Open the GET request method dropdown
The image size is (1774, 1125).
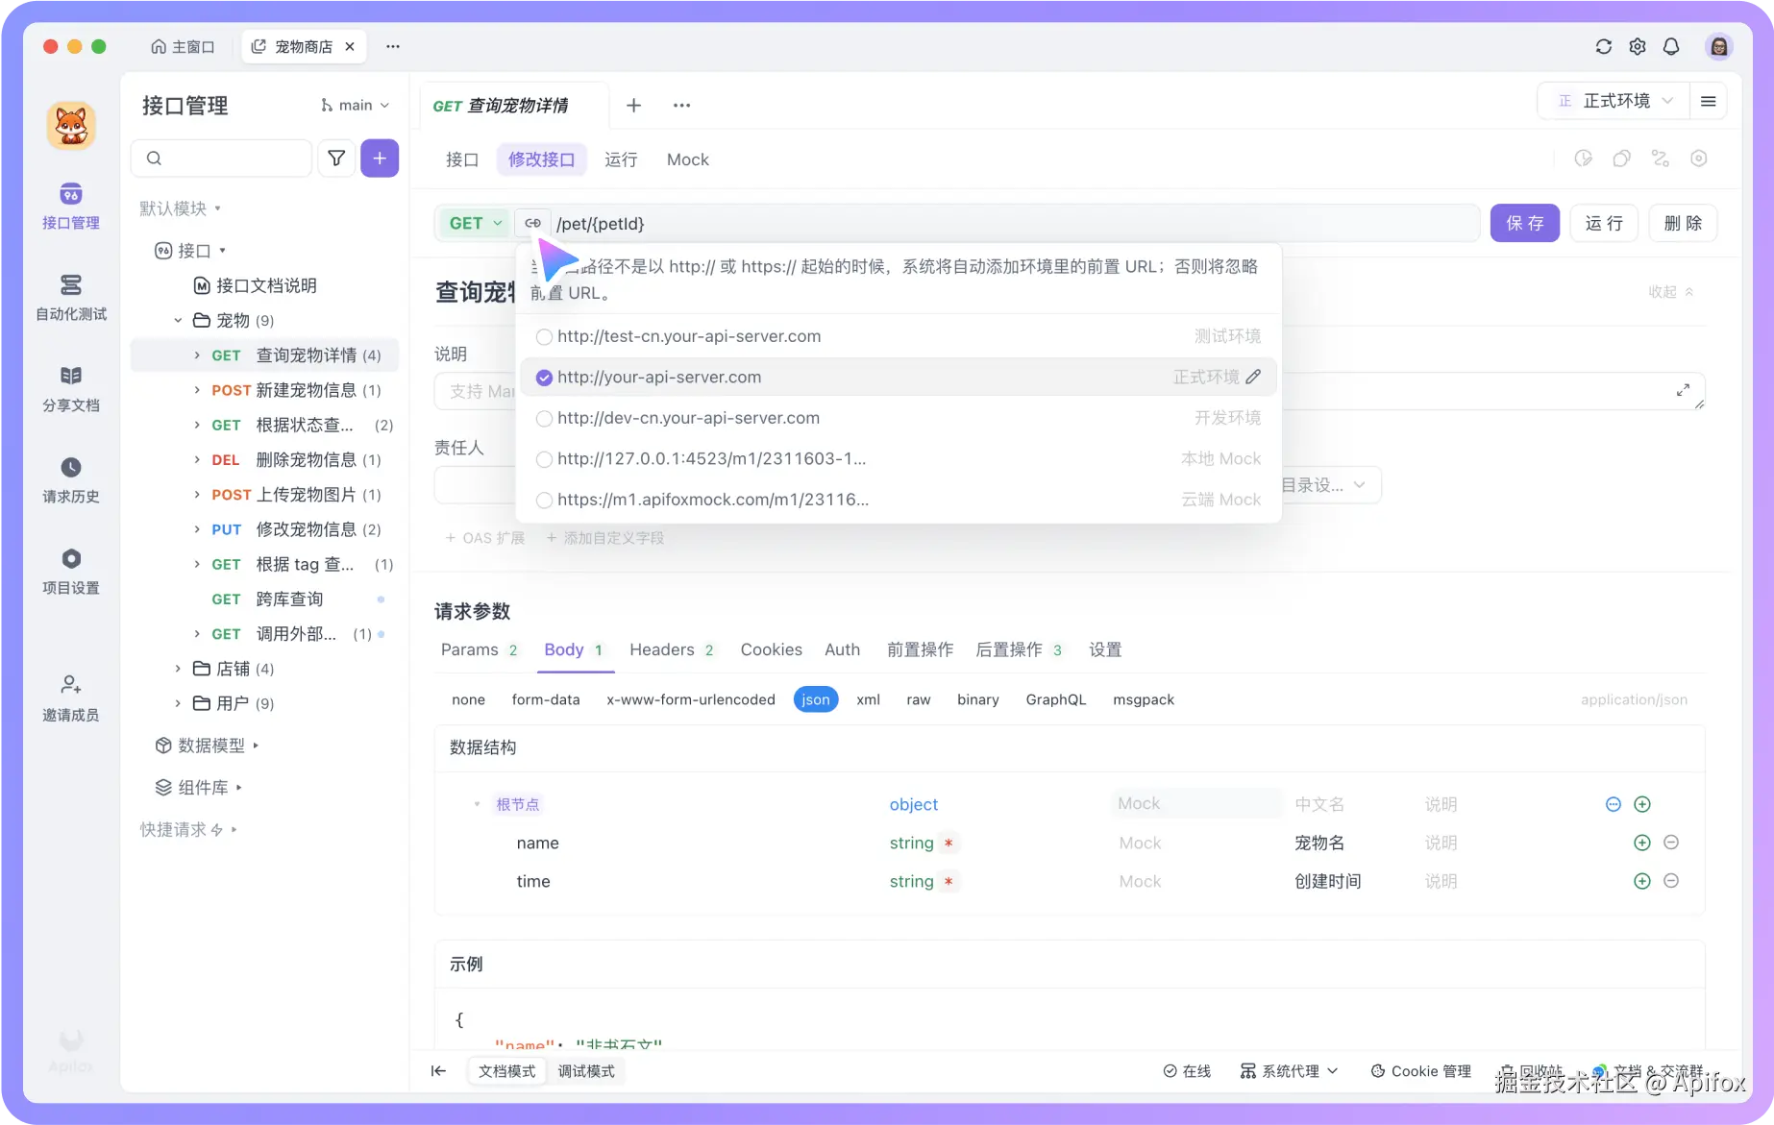pyautogui.click(x=473, y=222)
